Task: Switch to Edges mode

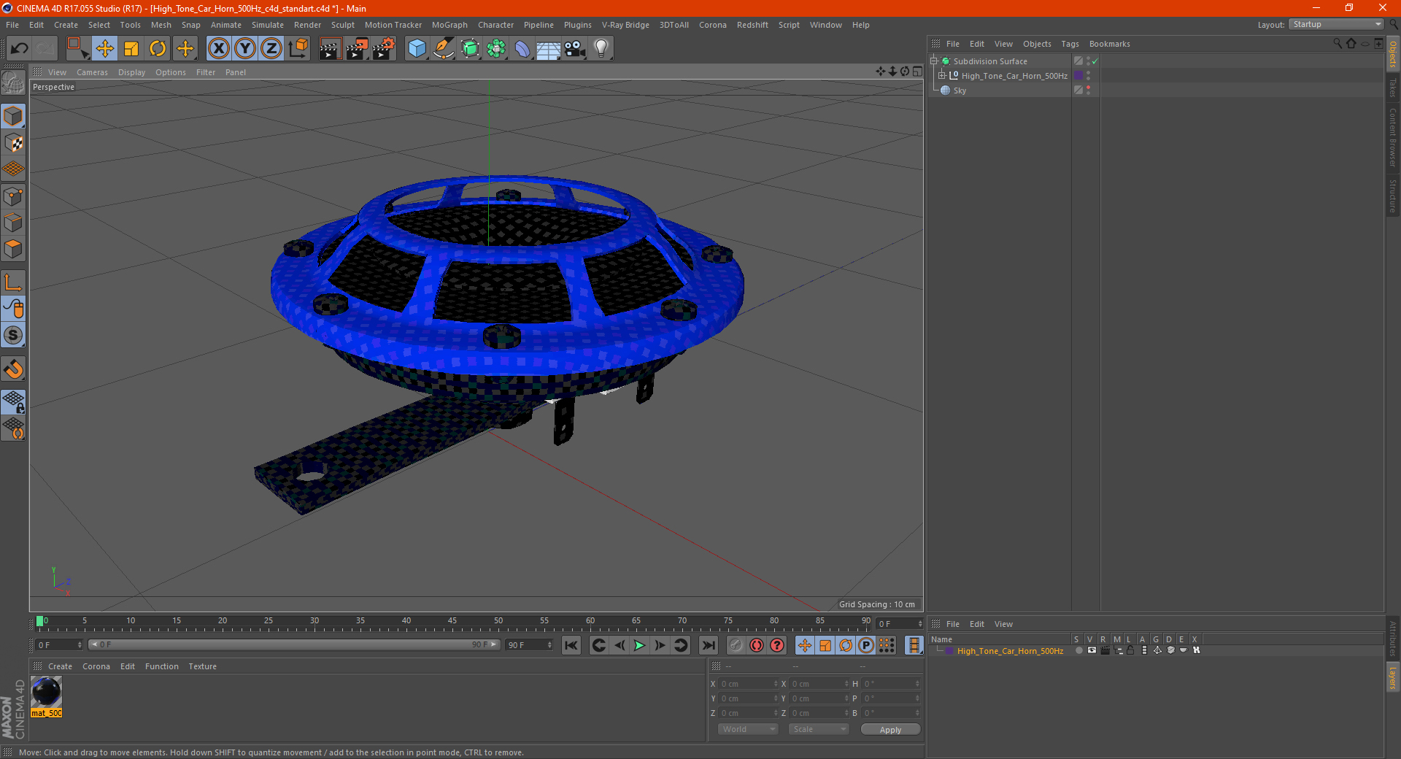Action: point(13,222)
